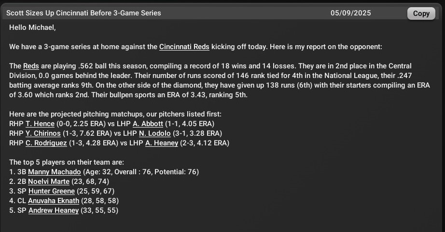The width and height of the screenshot is (445, 232).
Task: Select Hunter Greene player link
Action: pyautogui.click(x=52, y=191)
